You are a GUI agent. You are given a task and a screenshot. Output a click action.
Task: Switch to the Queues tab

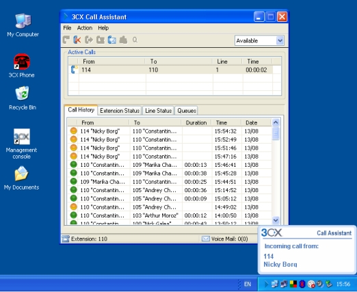coord(187,111)
